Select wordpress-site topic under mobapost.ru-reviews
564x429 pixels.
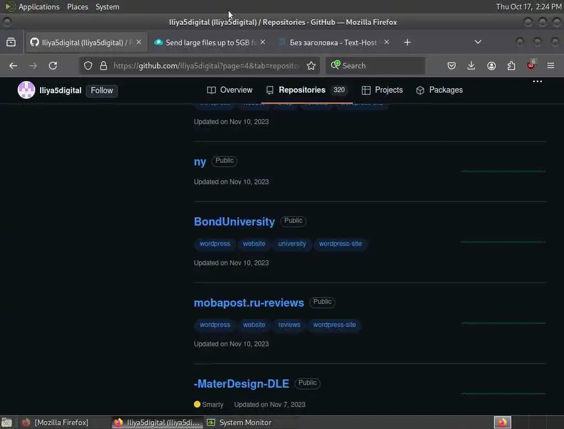(x=334, y=325)
